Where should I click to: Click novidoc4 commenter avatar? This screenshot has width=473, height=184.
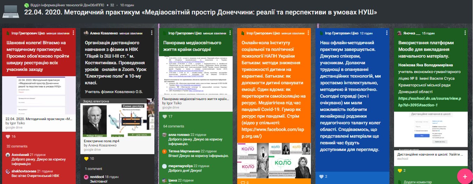pos(87,177)
